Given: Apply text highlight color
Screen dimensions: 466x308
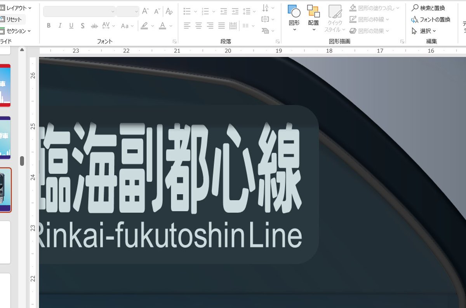Looking at the screenshot, I should click(x=144, y=26).
